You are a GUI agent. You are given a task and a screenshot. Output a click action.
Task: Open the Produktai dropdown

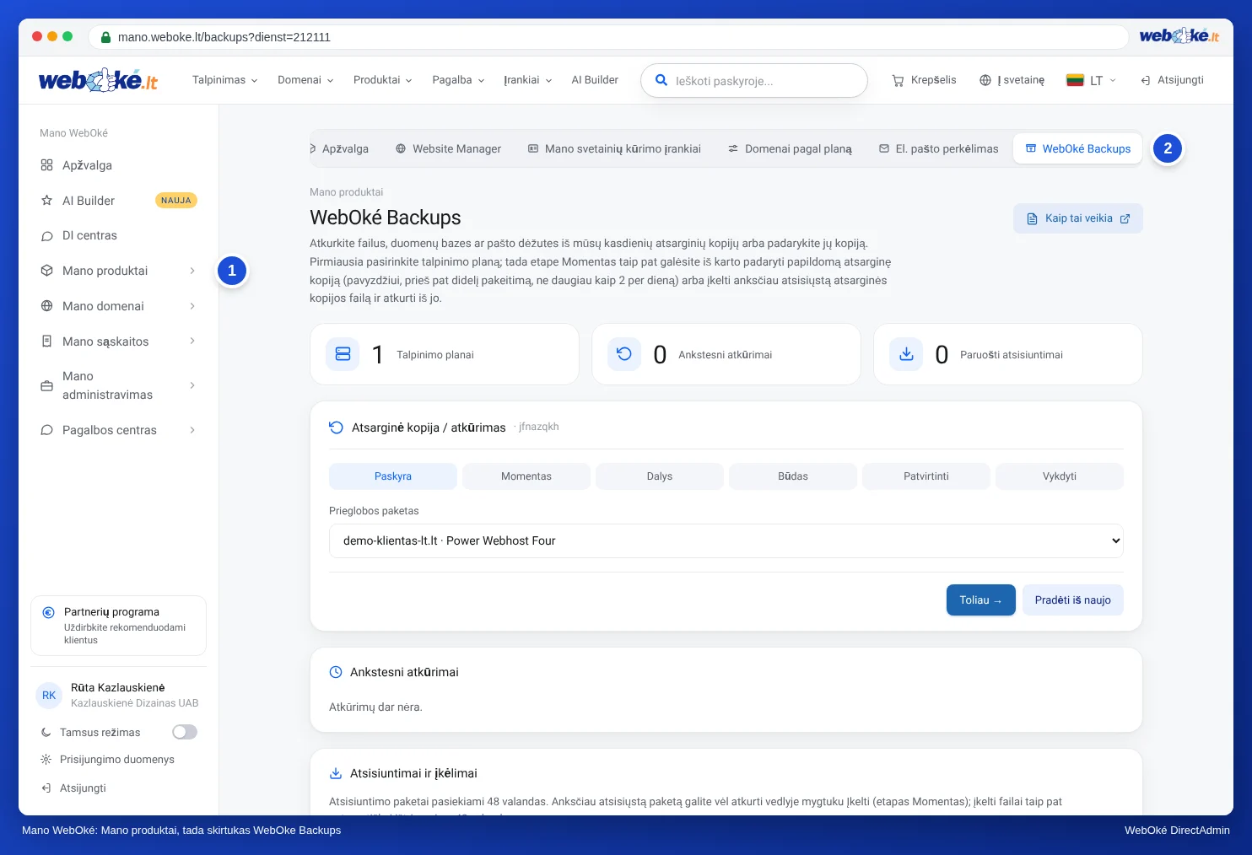(382, 80)
